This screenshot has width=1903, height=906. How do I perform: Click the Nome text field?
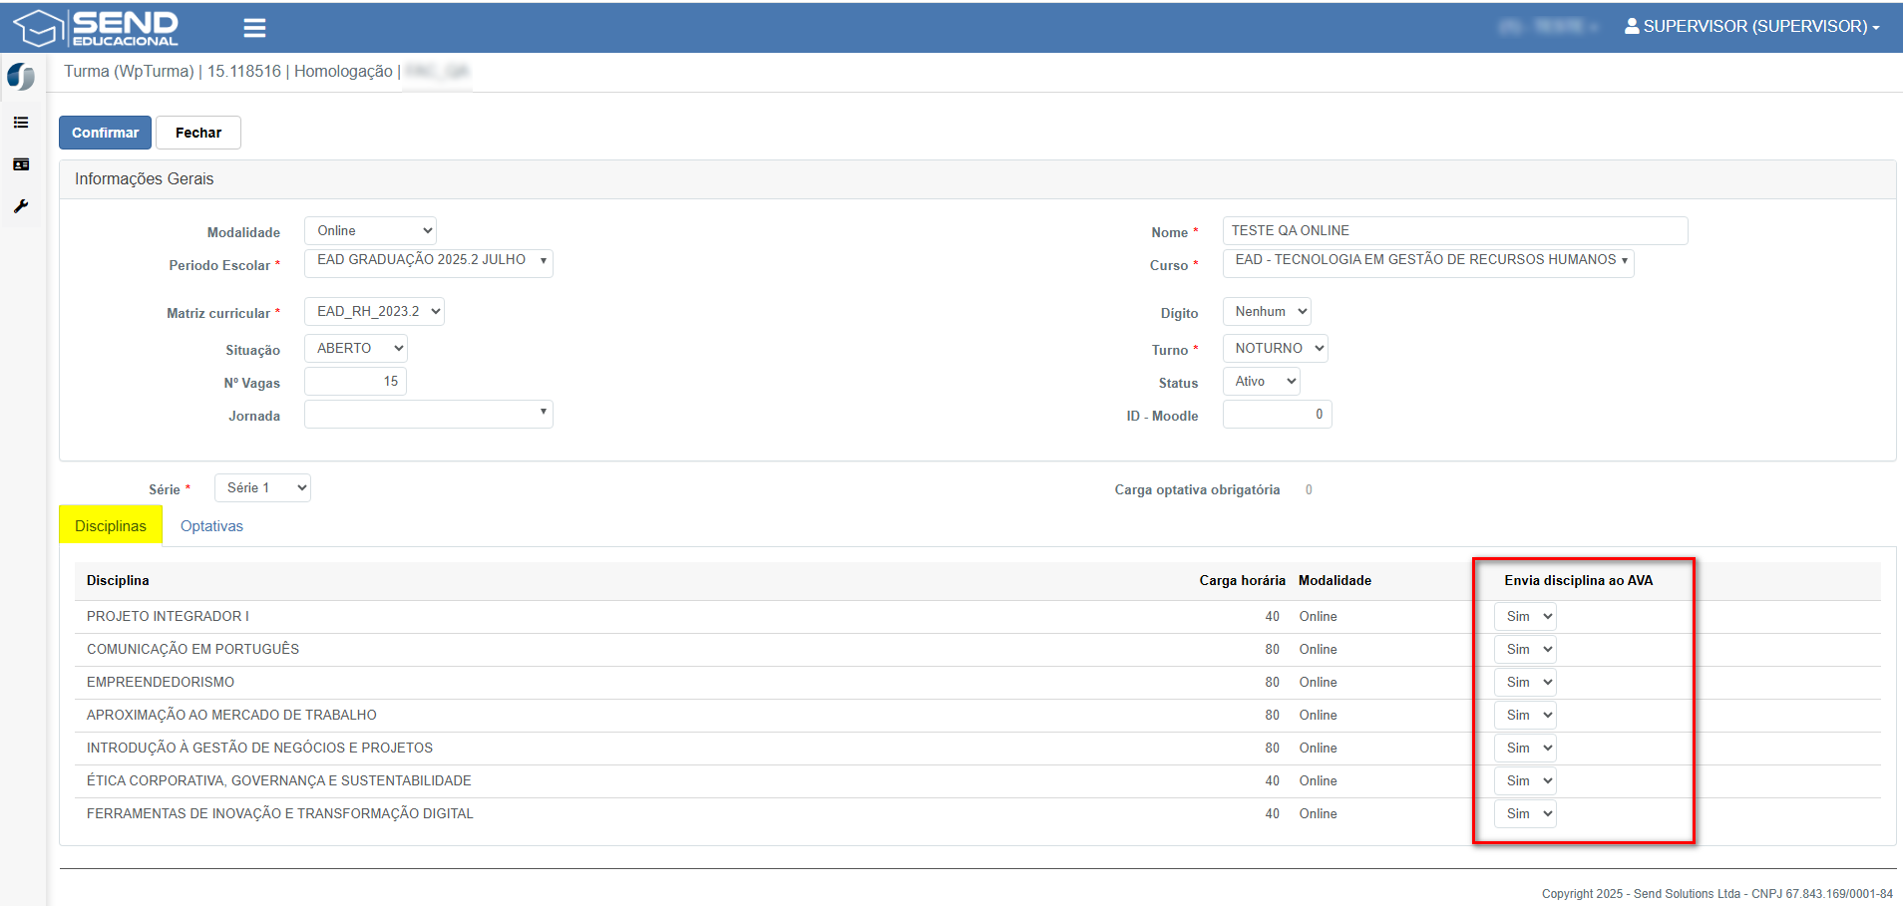(1454, 231)
